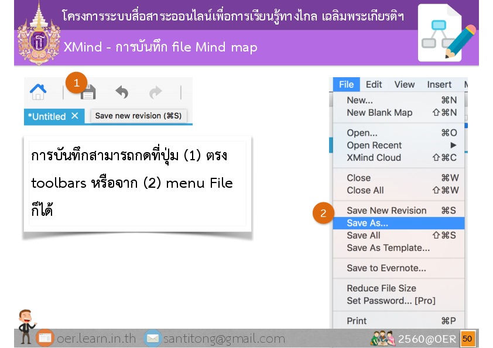The width and height of the screenshot is (493, 348).
Task: Choose New Blank Map option
Action: 379,112
